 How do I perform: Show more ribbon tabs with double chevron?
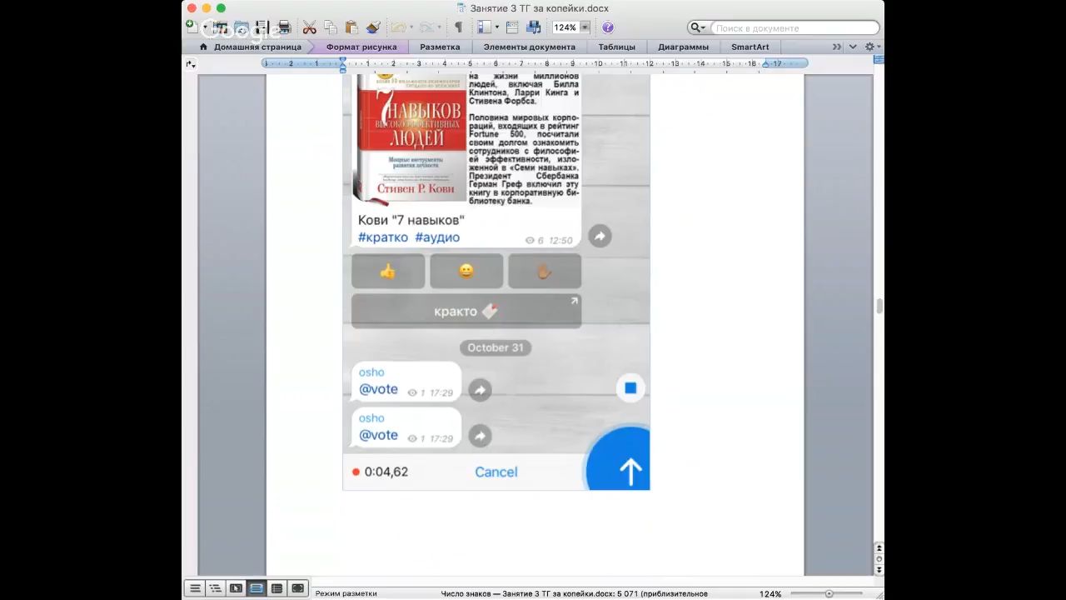coord(837,47)
